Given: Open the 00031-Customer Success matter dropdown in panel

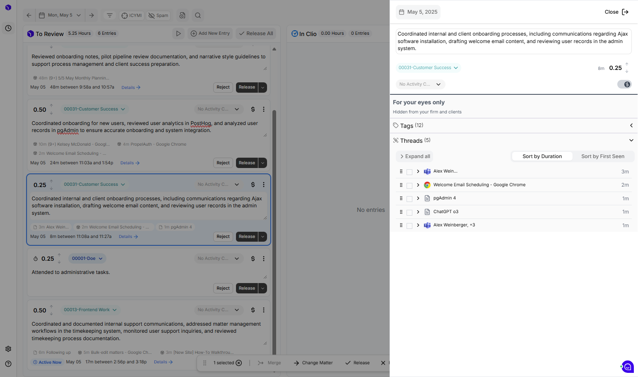Looking at the screenshot, I should coord(428,68).
